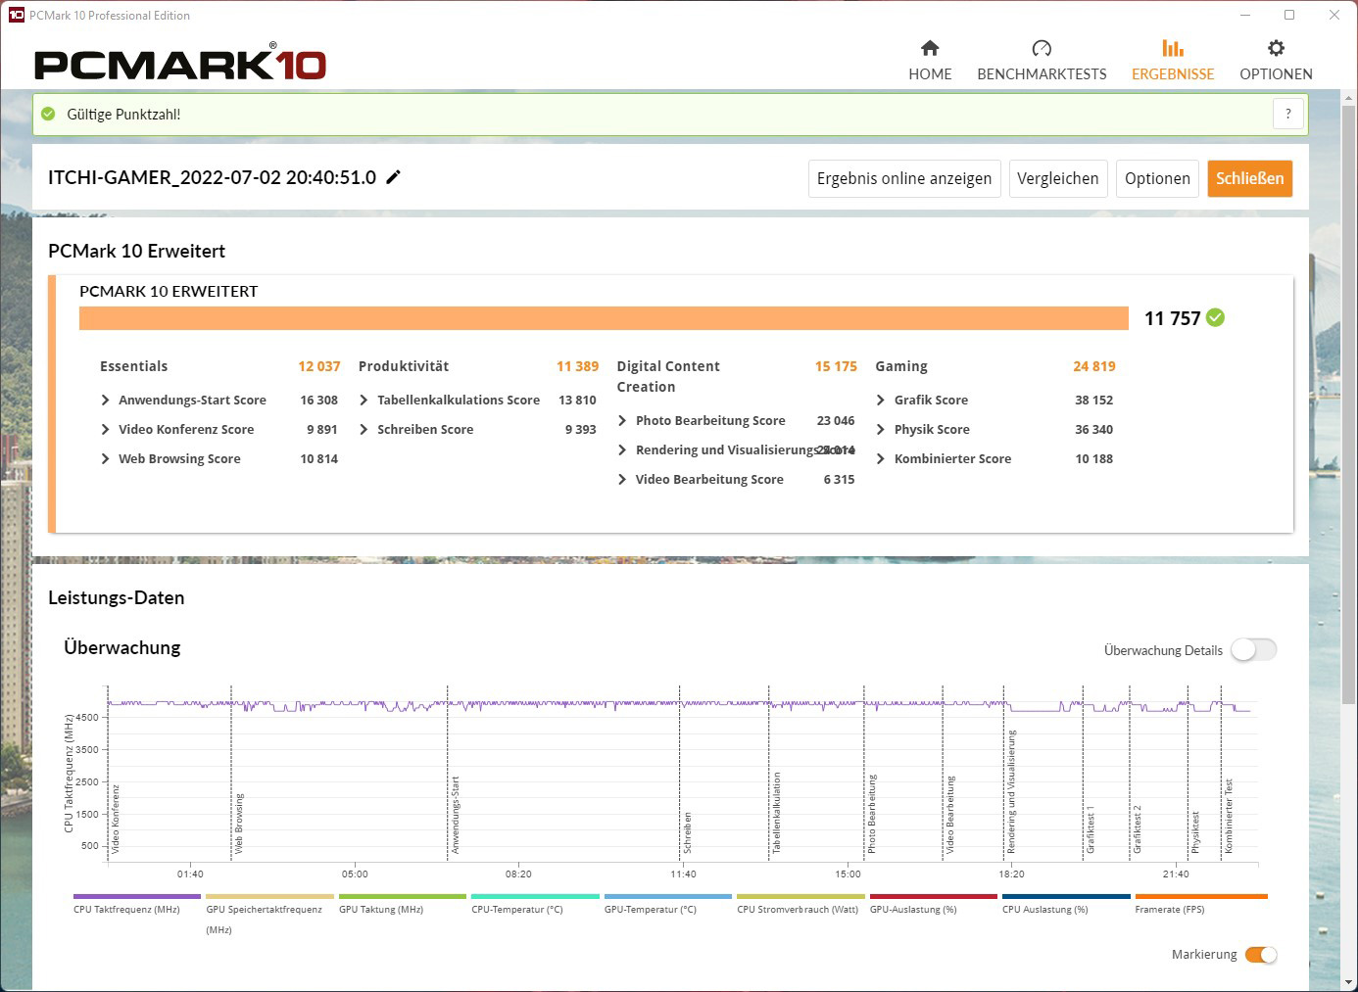Screen dimensions: 1358x992
Task: Click the Digital Content Creation score 15 175
Action: (x=836, y=366)
